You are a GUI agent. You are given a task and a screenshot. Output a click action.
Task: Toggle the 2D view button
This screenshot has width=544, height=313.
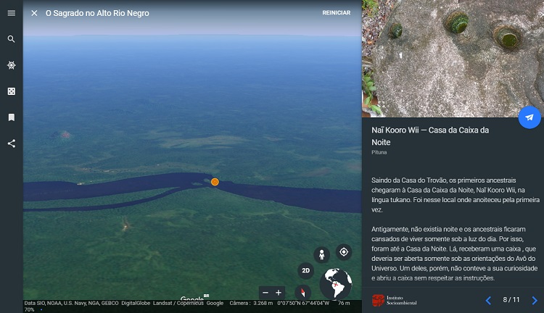point(307,272)
